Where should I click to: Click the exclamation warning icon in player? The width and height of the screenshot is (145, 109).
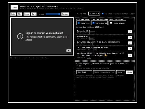20,36
